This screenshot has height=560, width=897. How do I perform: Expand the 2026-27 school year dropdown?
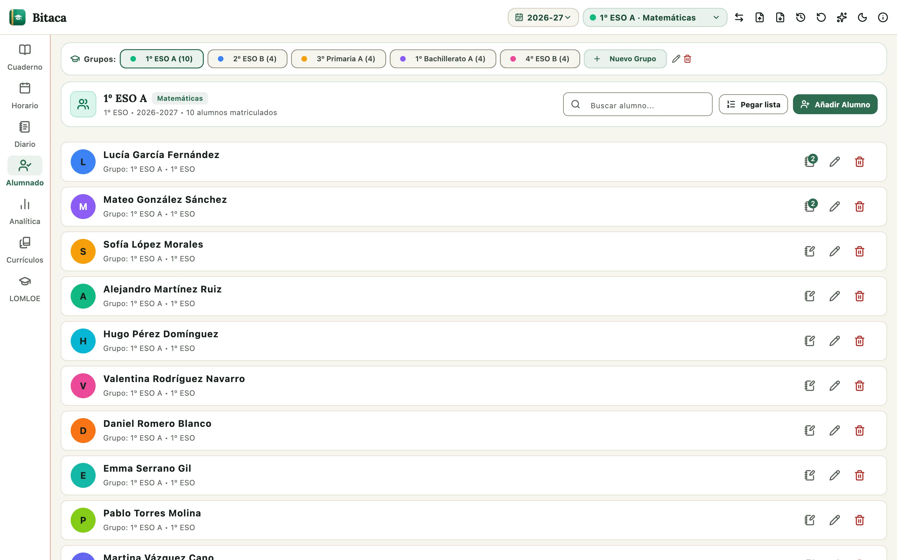click(x=543, y=17)
